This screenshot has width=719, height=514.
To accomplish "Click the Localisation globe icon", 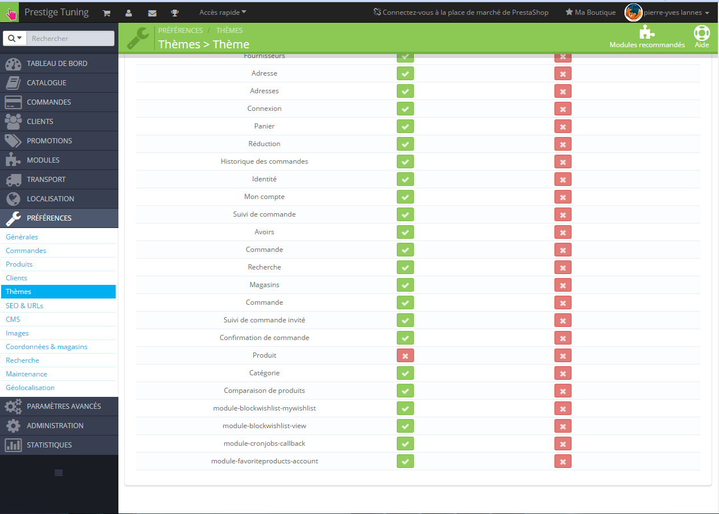I will [13, 199].
